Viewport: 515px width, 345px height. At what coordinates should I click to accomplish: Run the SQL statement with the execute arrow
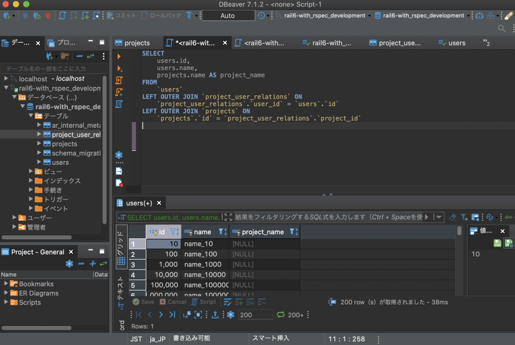(119, 56)
